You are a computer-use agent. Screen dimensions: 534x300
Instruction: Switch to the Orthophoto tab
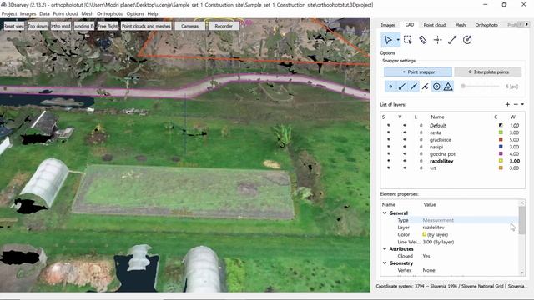[486, 25]
